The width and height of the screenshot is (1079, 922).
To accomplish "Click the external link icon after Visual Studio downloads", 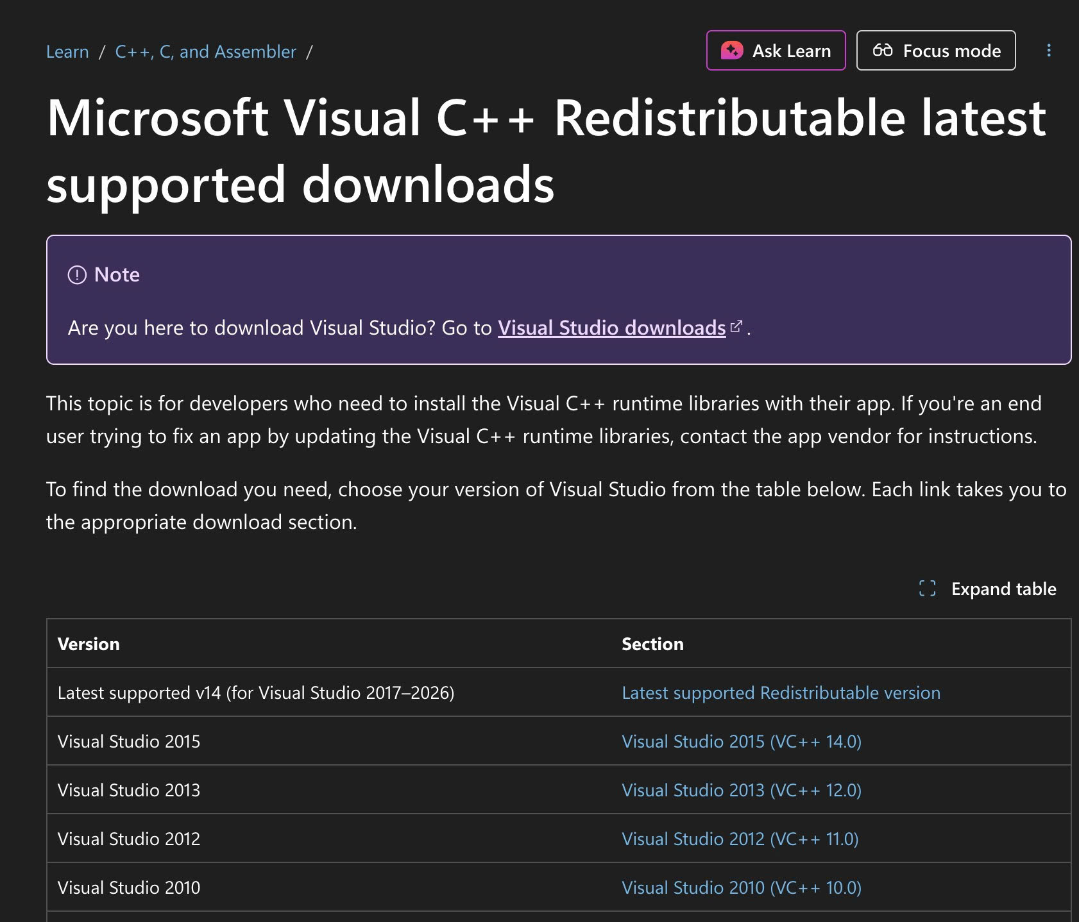I will 736,326.
